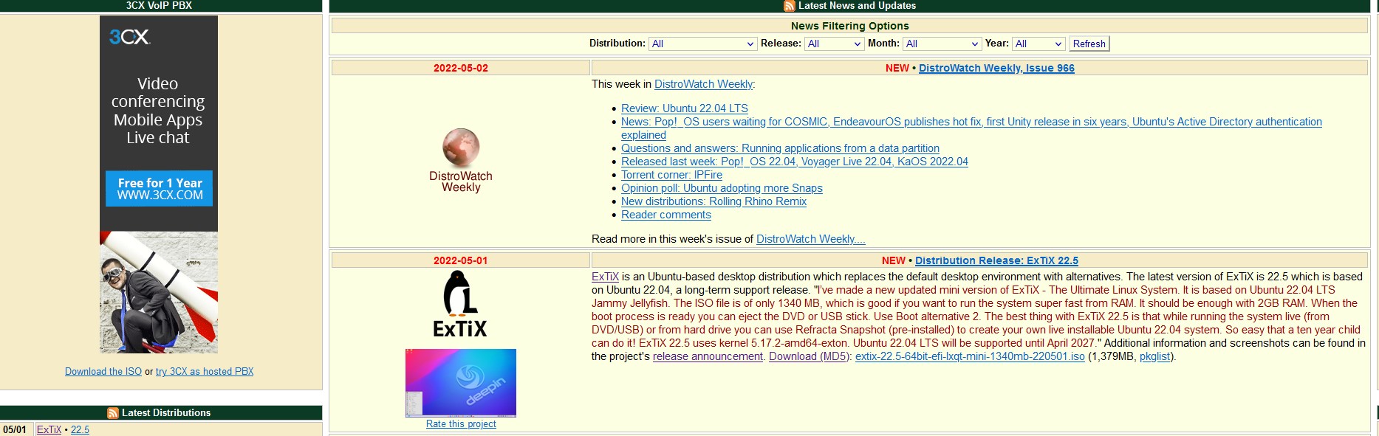This screenshot has width=1379, height=436.
Task: Click the Rate this project link
Action: tap(461, 424)
